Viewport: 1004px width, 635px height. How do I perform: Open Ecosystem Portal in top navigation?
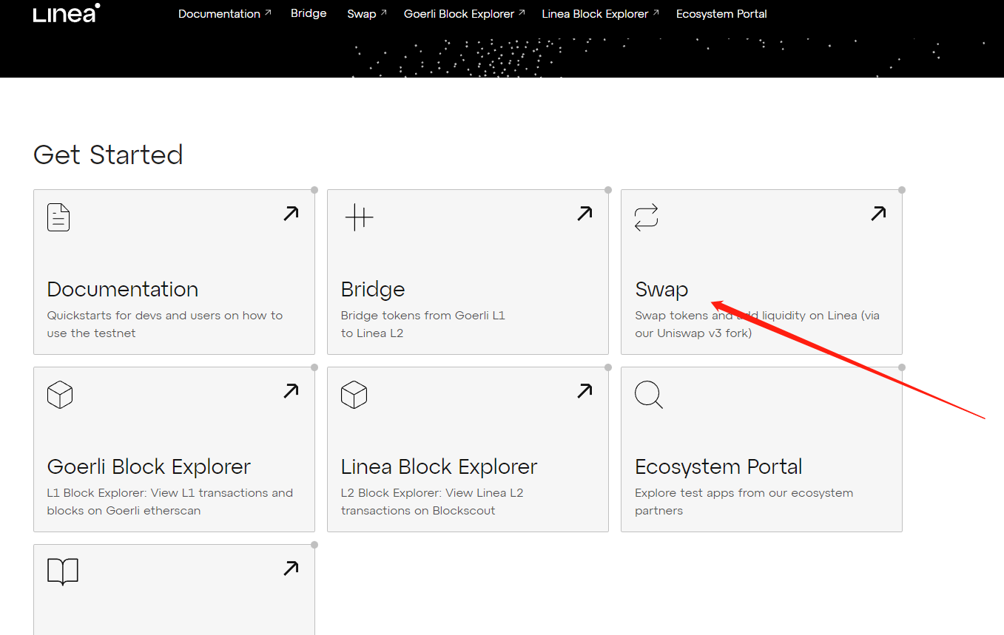tap(721, 13)
